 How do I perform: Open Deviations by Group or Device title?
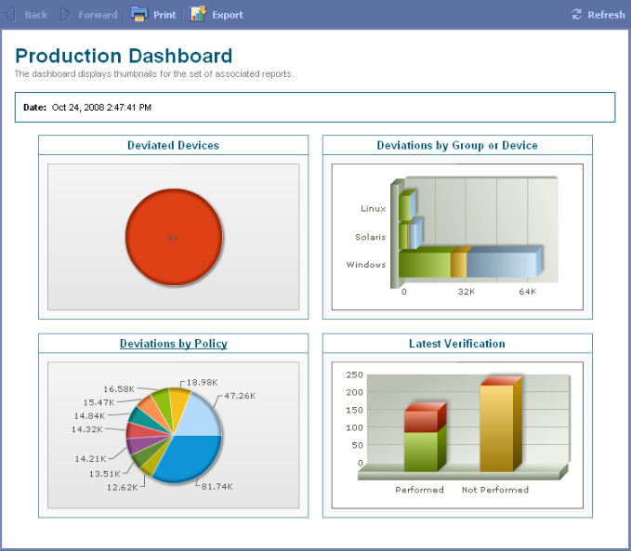click(456, 145)
